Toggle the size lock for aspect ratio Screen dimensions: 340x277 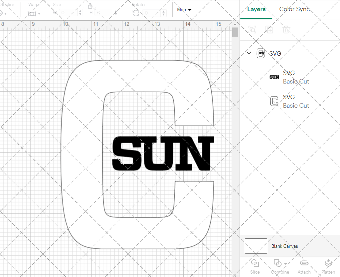90,6
